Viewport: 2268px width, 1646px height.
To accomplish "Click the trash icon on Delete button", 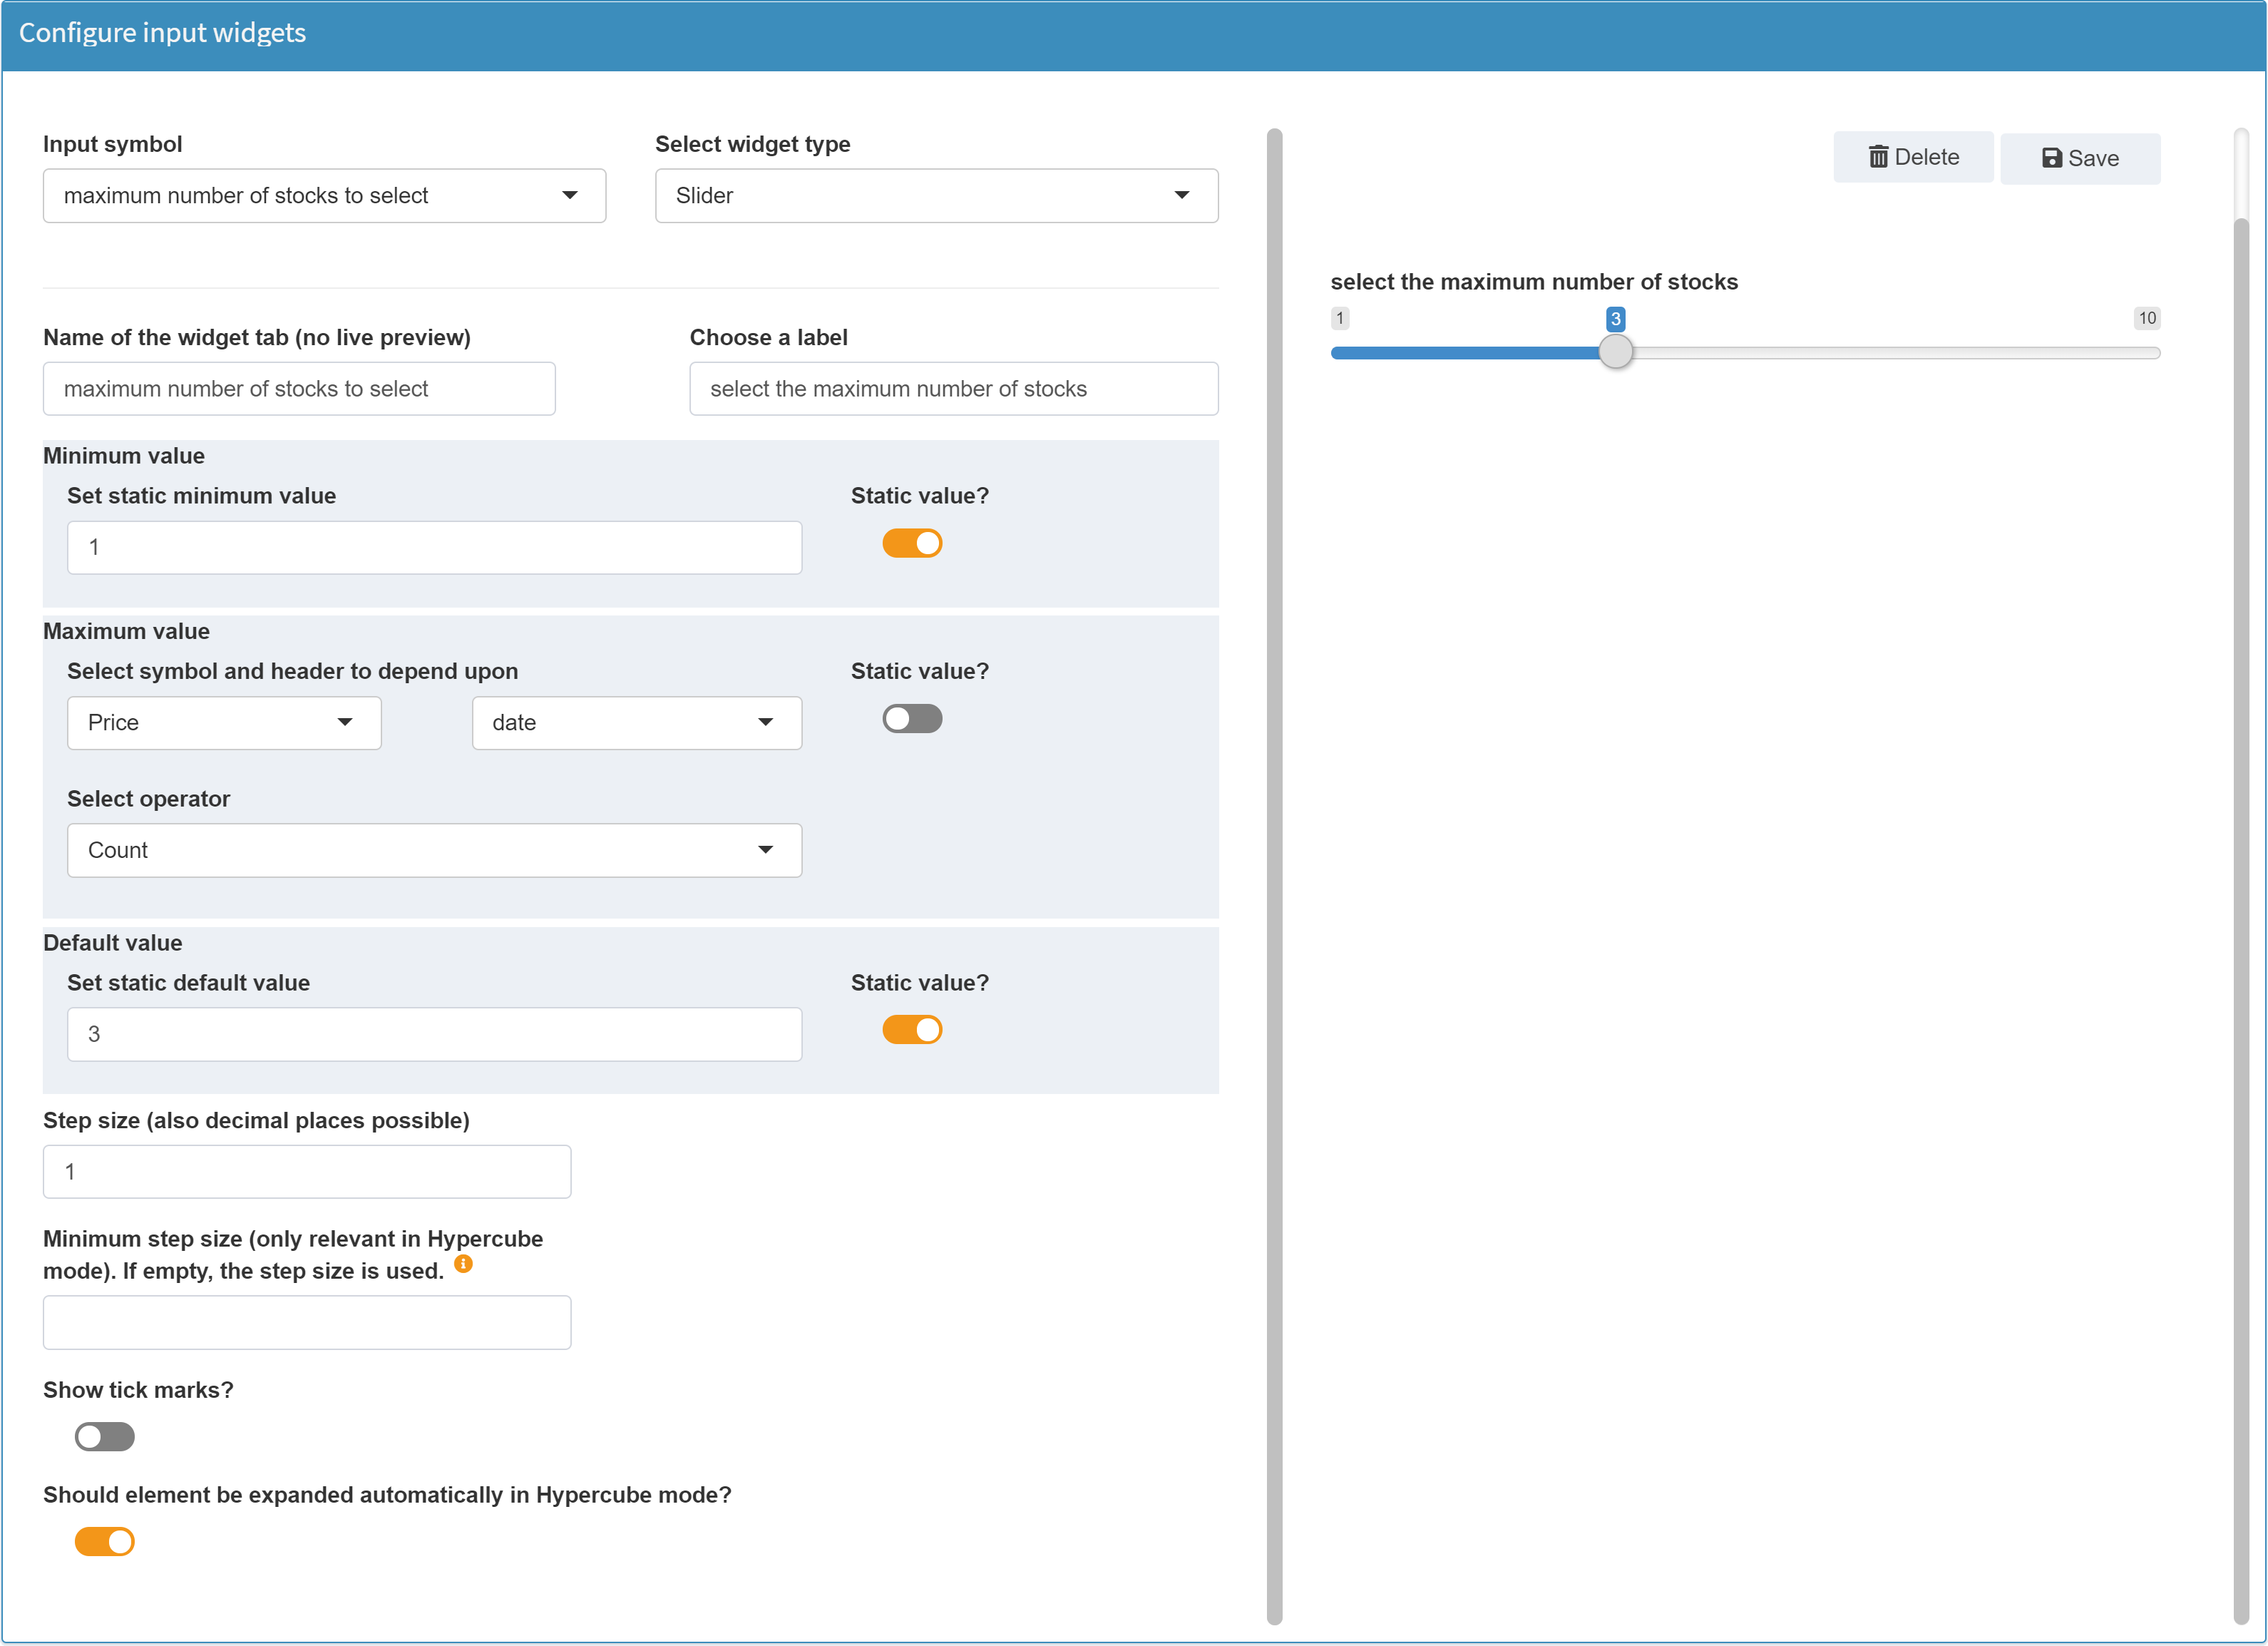I will 1878,157.
